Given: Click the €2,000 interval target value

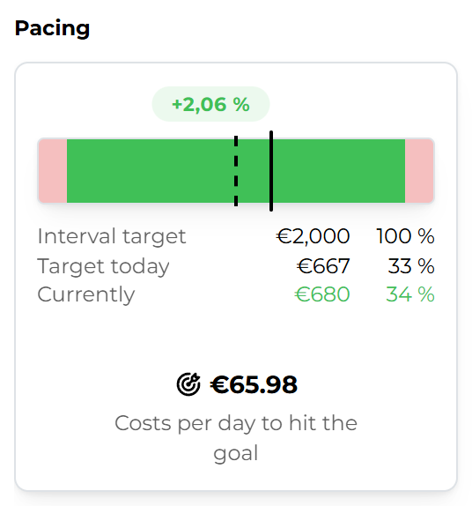Looking at the screenshot, I should click(x=313, y=236).
